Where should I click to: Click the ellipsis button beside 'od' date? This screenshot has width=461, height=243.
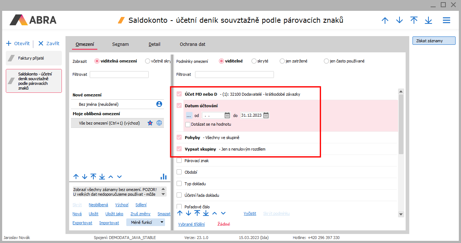click(189, 116)
